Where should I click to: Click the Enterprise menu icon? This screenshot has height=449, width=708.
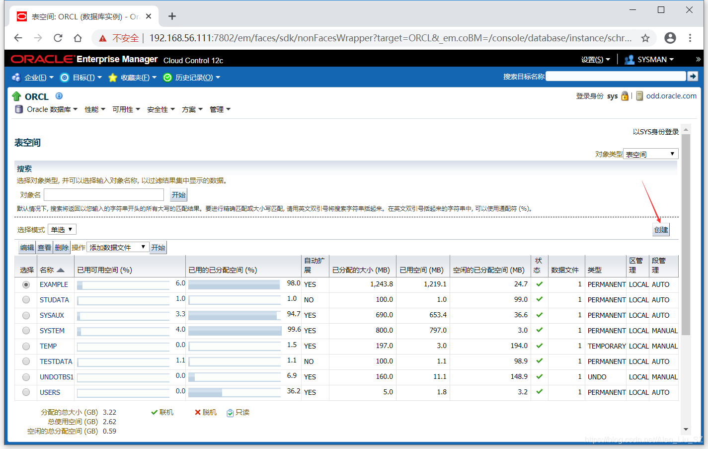pyautogui.click(x=16, y=78)
